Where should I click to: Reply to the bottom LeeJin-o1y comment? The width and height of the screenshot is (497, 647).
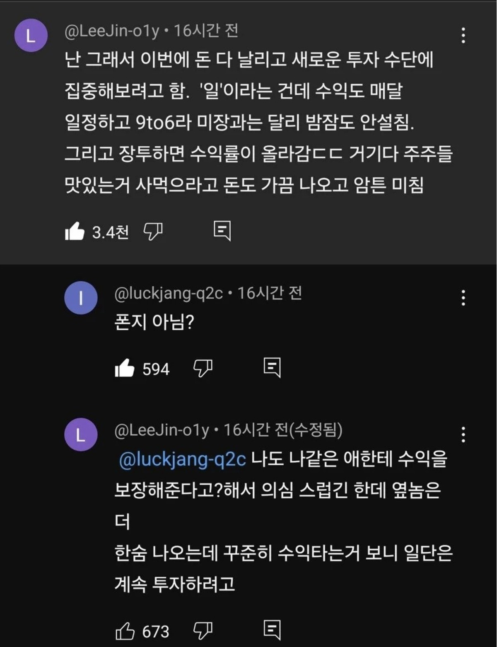(x=272, y=630)
